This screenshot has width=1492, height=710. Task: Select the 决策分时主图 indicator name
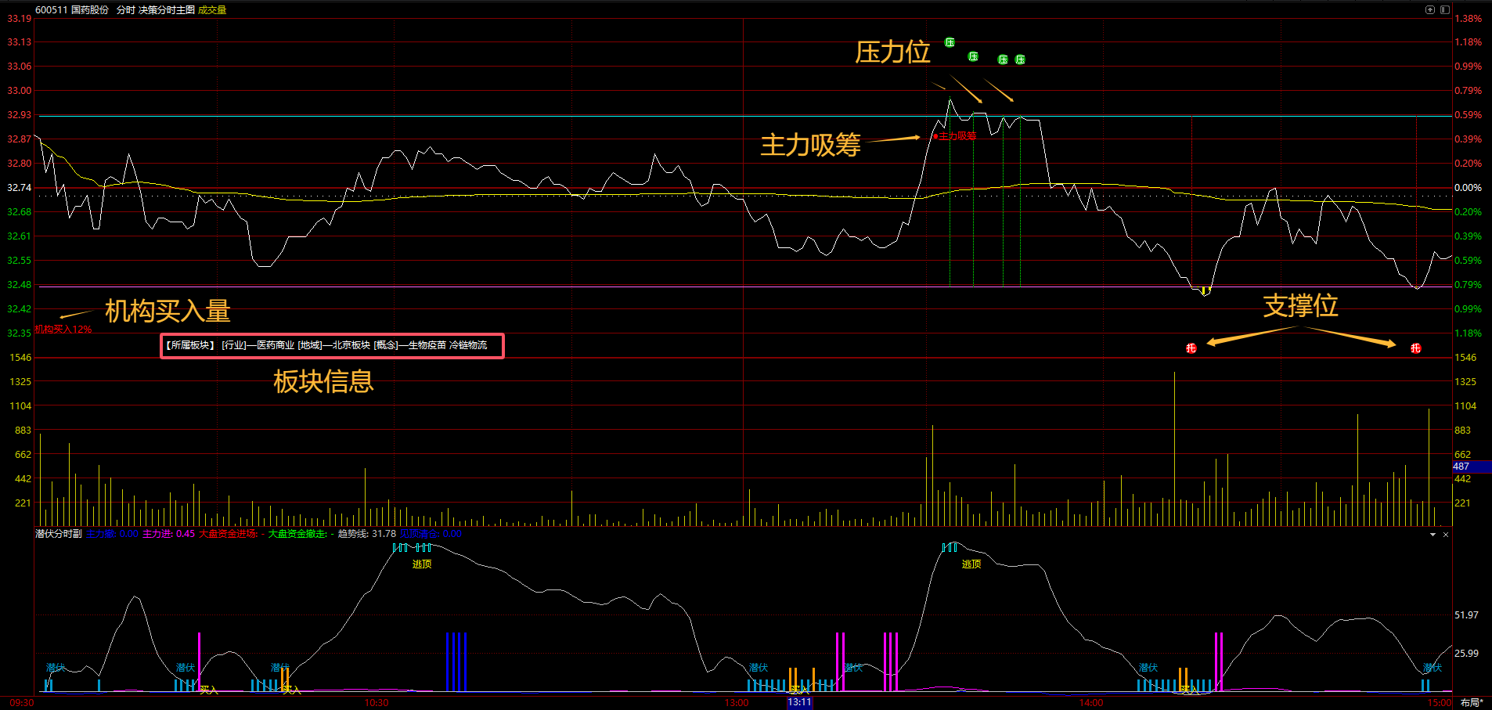tap(167, 10)
